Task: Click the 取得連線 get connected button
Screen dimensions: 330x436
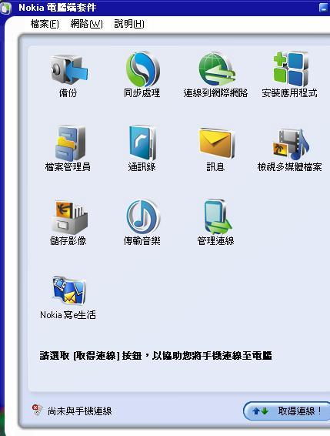Action: tap(287, 411)
